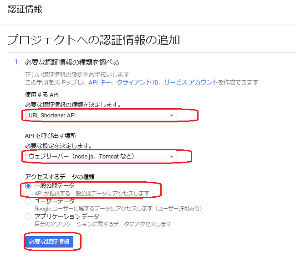
Task: Click the プロジェクトへの認証情報の追加 heading
Action: click(94, 40)
